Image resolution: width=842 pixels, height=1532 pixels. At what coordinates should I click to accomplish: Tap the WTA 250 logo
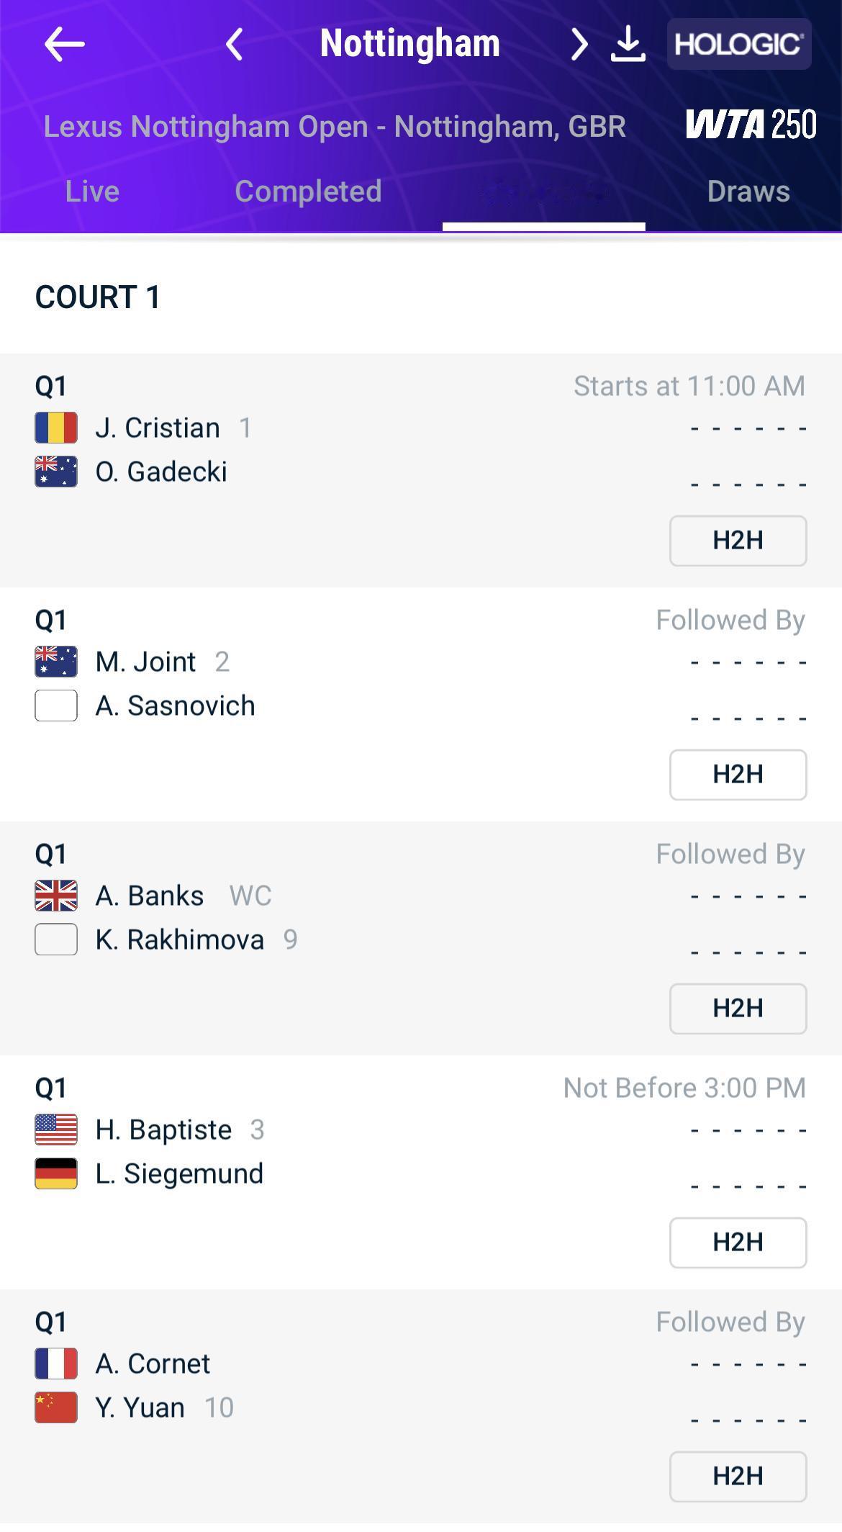tap(751, 125)
